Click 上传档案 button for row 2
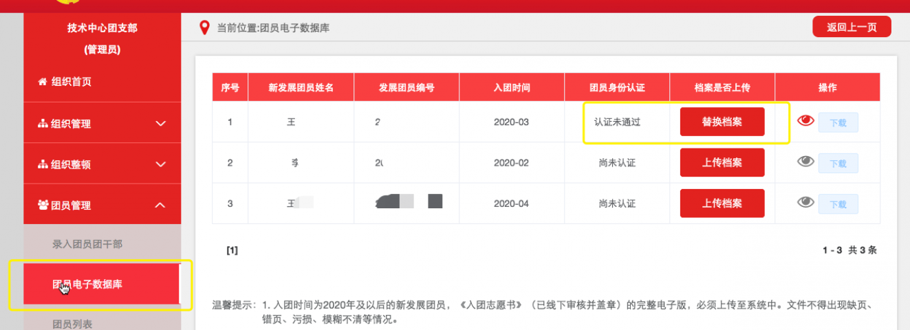910x330 pixels. pos(722,163)
